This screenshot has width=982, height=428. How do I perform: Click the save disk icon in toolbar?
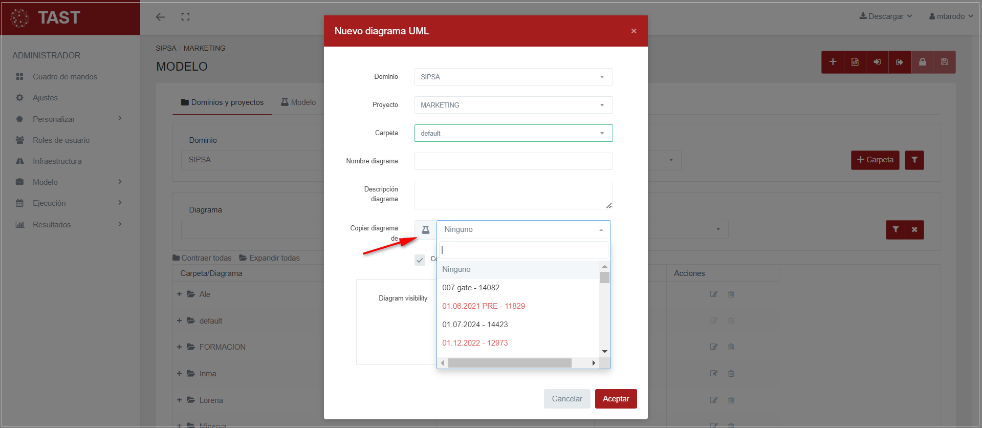tap(944, 62)
